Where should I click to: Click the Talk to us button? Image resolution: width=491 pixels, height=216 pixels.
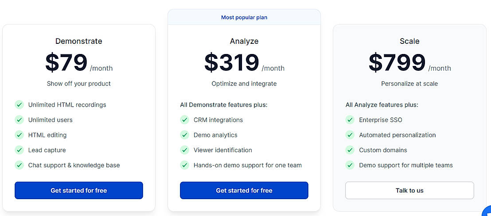pyautogui.click(x=409, y=190)
